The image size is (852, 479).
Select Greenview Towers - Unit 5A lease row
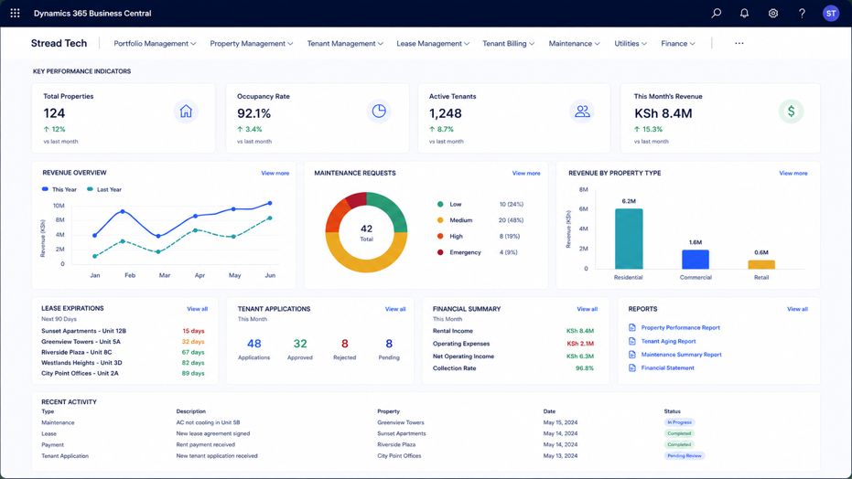coord(124,342)
